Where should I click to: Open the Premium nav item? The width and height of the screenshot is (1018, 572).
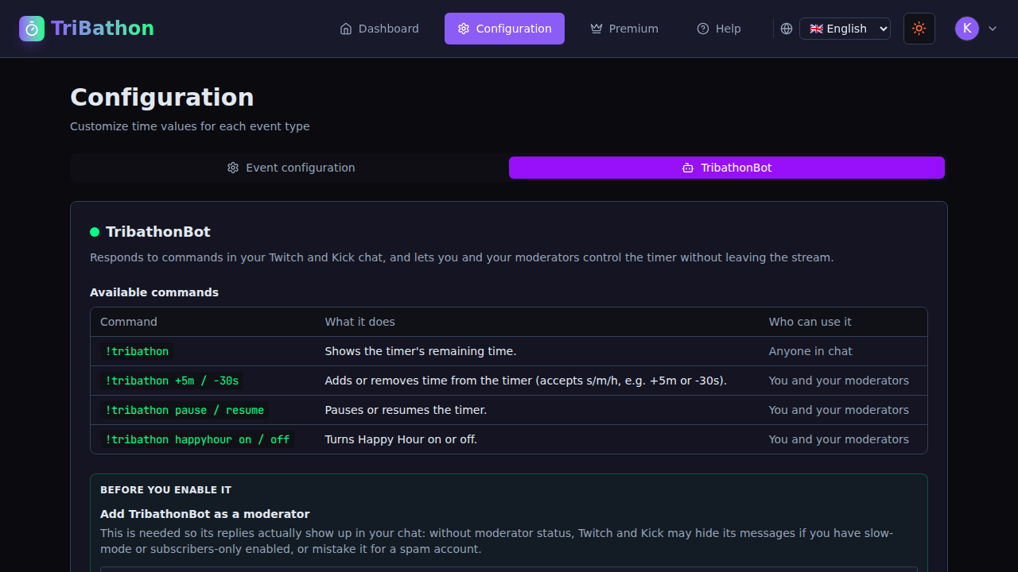[624, 29]
